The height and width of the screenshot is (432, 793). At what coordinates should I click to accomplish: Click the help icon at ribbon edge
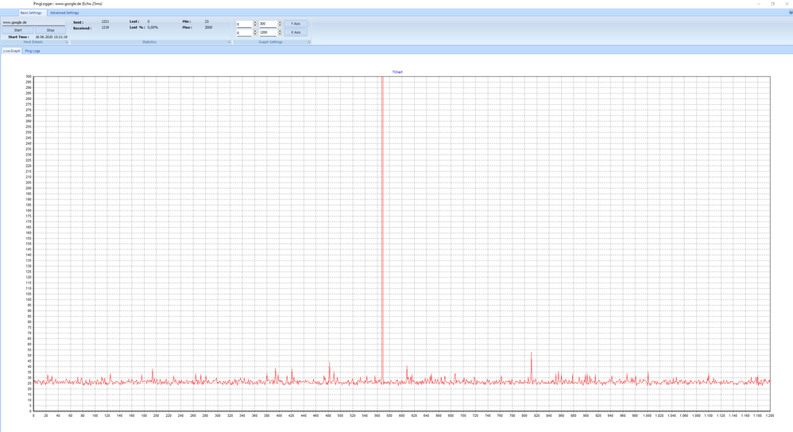pos(791,13)
